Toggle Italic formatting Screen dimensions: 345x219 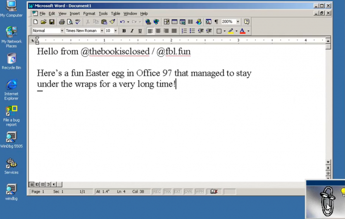tap(132, 31)
